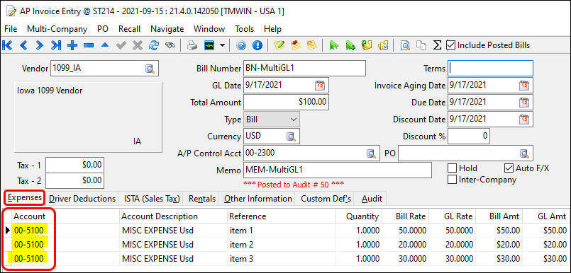571x273 pixels.
Task: Open Due Date calendar picker
Action: tap(524, 103)
